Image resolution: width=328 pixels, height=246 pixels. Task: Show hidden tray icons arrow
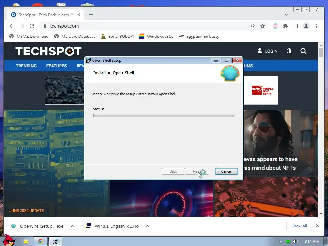click(x=280, y=242)
